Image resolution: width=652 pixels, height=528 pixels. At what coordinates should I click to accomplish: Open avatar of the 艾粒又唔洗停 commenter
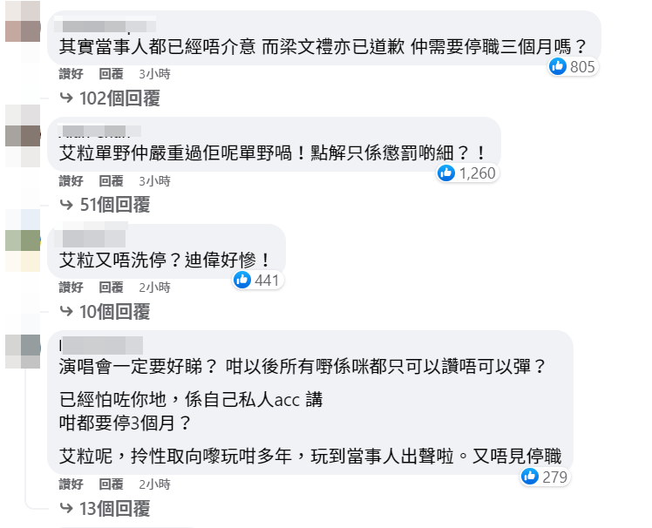pos(23,240)
